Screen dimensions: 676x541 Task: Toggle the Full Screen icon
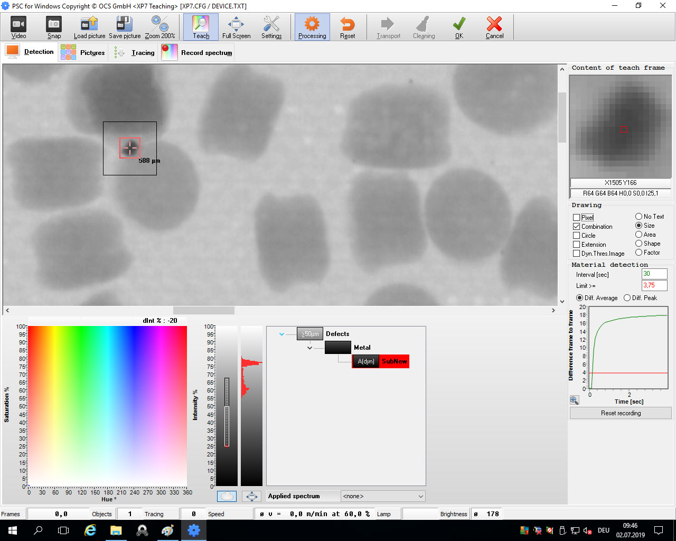[236, 24]
